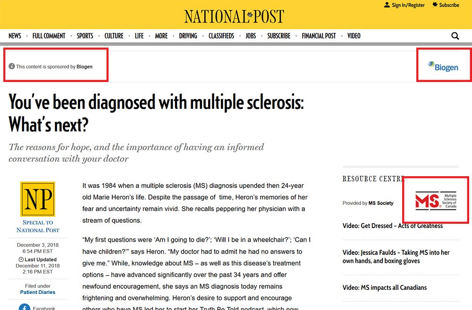
Task: Open Classifieds in the nav bar
Action: coord(221,36)
